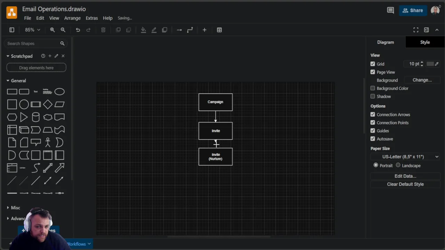The image size is (445, 250).
Task: Add to Scratchpad with plus icon
Action: pos(50,56)
